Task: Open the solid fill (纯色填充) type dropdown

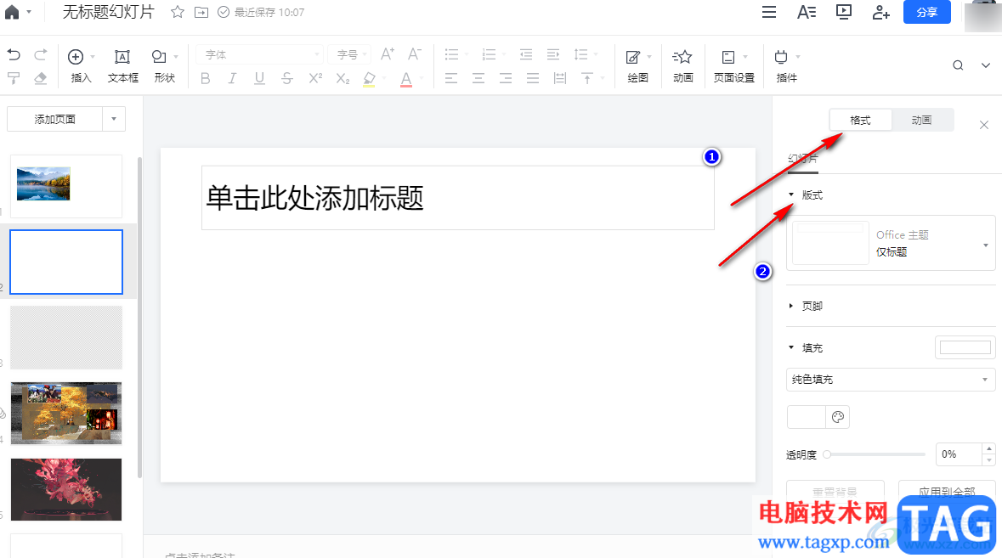Action: tap(890, 380)
